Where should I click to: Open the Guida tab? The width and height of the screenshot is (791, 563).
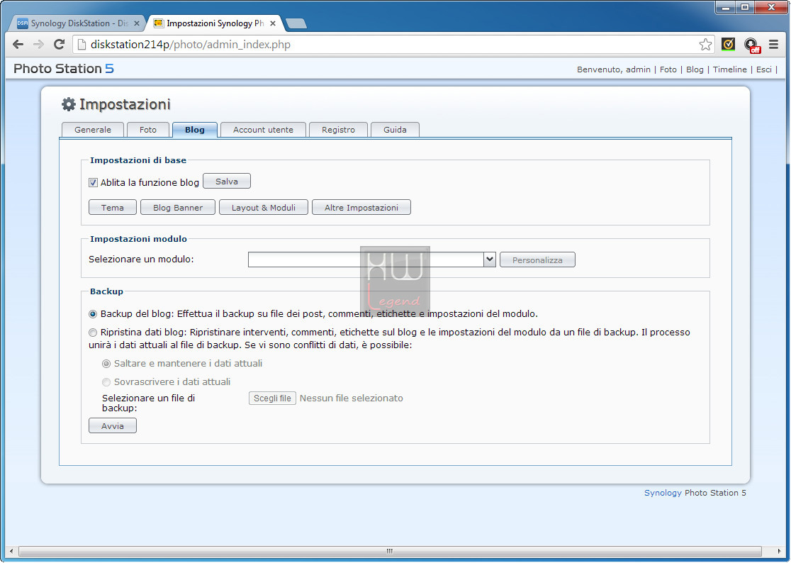[395, 130]
